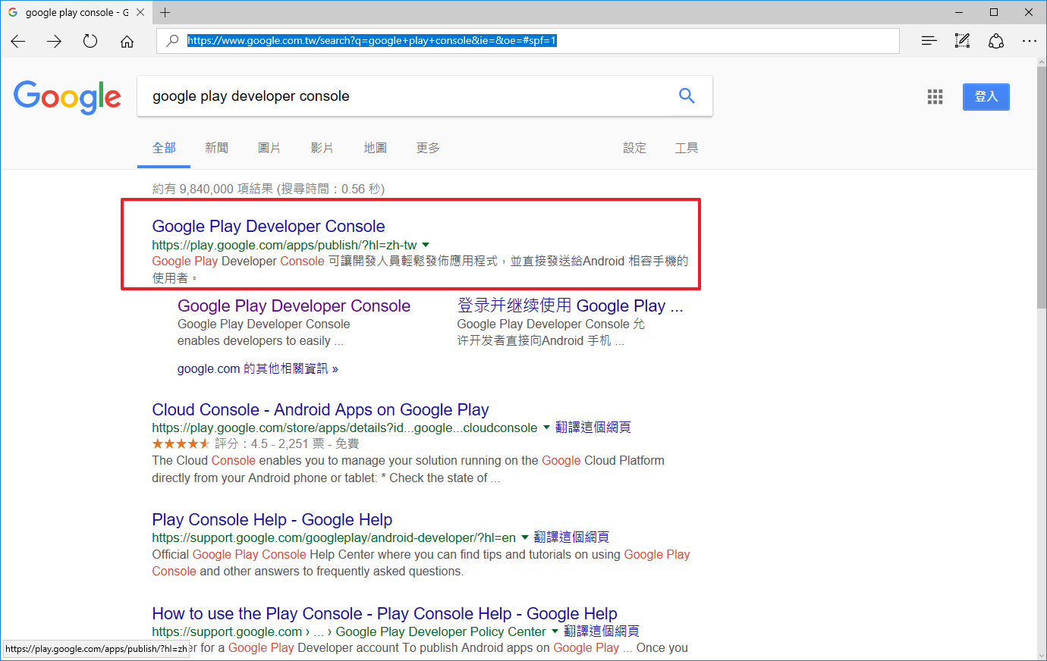This screenshot has height=661, width=1047.
Task: Open How to use the Play Console result
Action: pyautogui.click(x=385, y=613)
